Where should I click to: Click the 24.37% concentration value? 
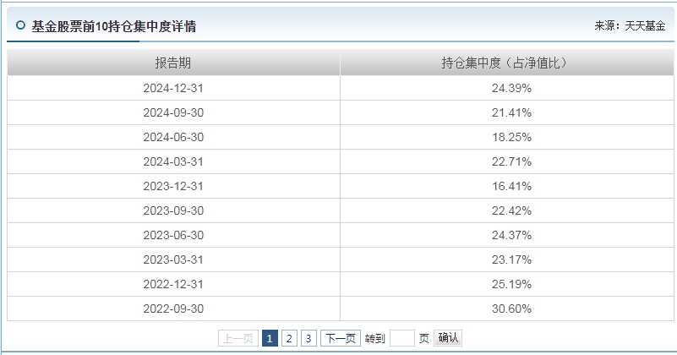pos(511,235)
